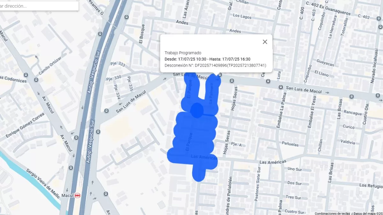Click the Enrique Gómez Correa street label

pos(25,125)
